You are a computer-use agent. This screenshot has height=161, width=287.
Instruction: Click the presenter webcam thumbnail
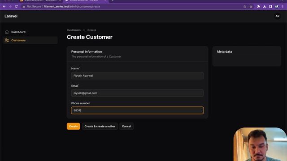[260, 144]
